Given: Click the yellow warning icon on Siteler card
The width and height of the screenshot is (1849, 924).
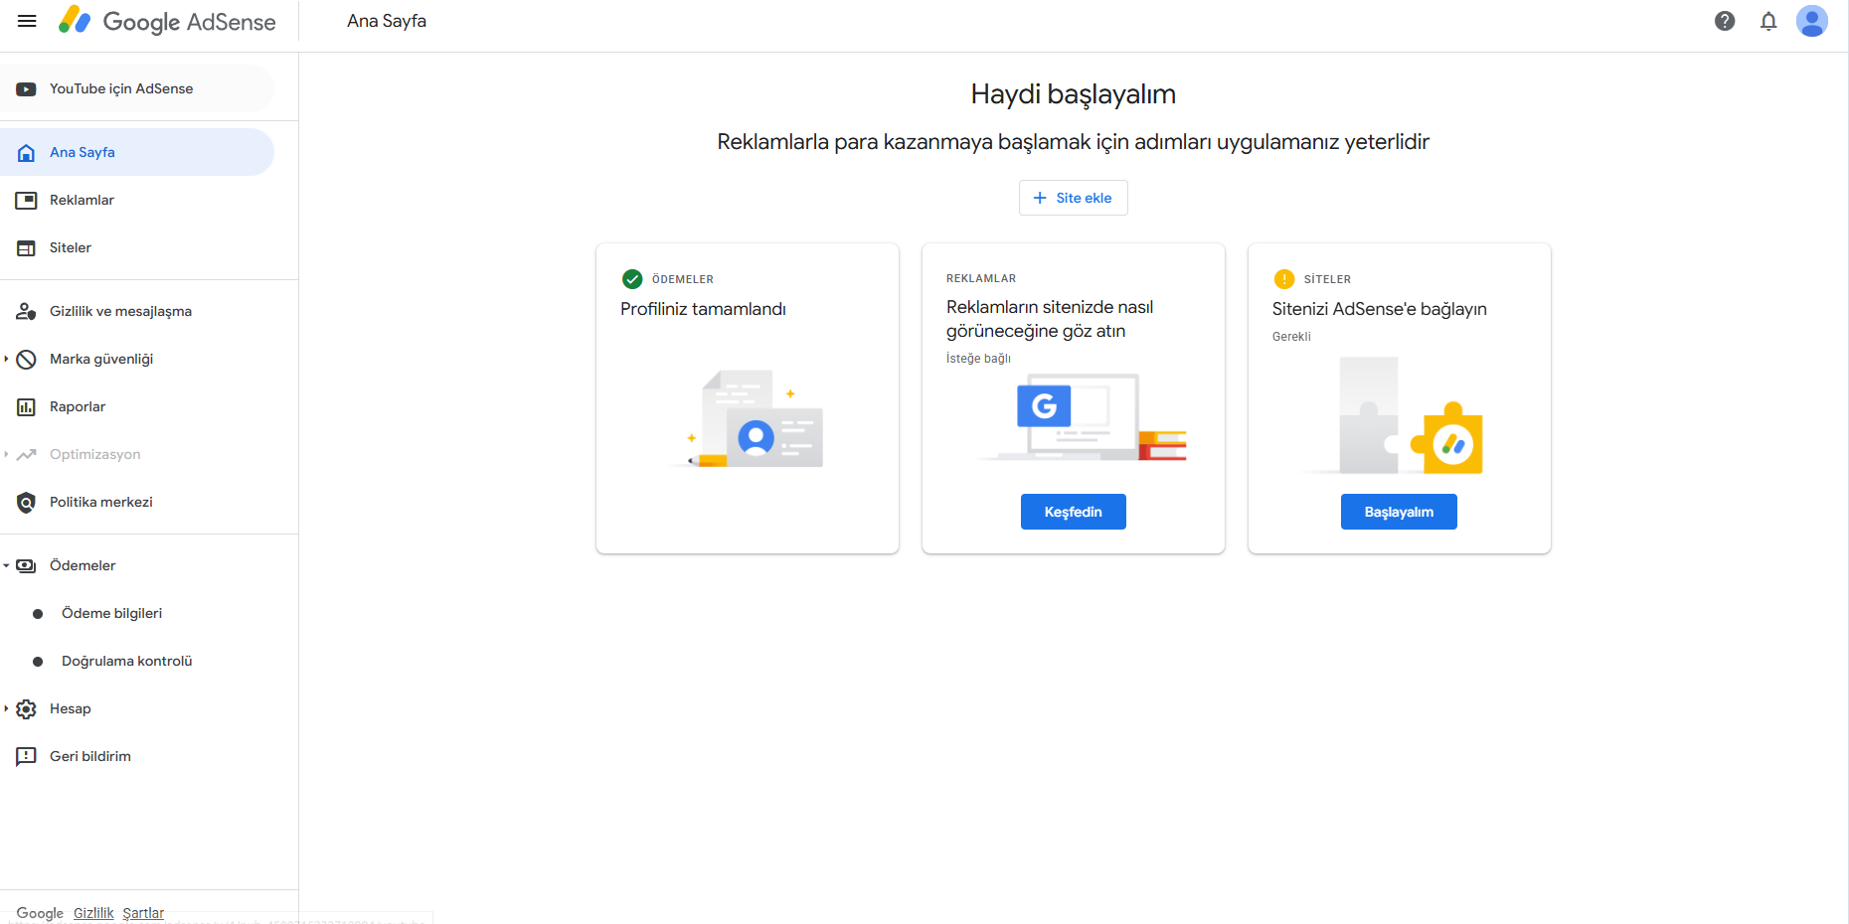Looking at the screenshot, I should pyautogui.click(x=1284, y=279).
